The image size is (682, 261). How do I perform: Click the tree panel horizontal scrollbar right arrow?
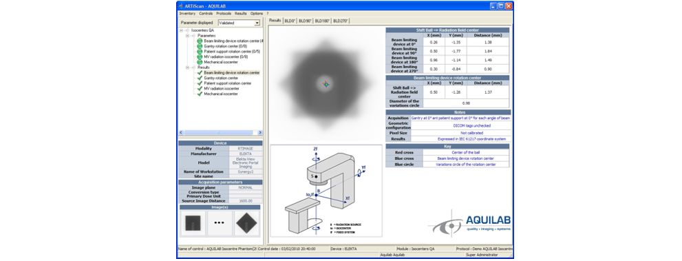[x=260, y=133]
